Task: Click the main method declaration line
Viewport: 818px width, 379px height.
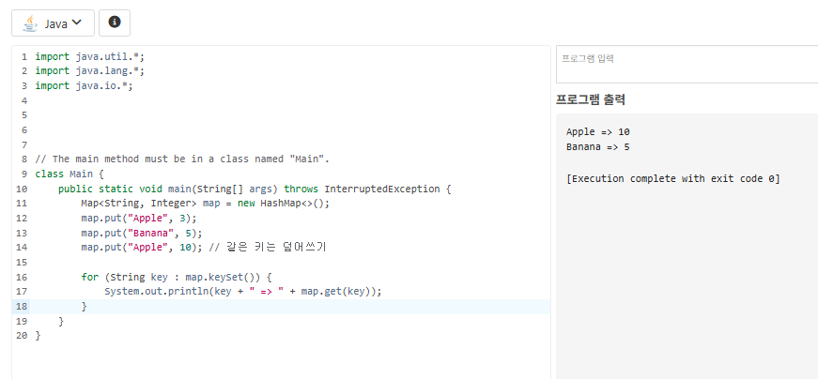Action: [255, 189]
